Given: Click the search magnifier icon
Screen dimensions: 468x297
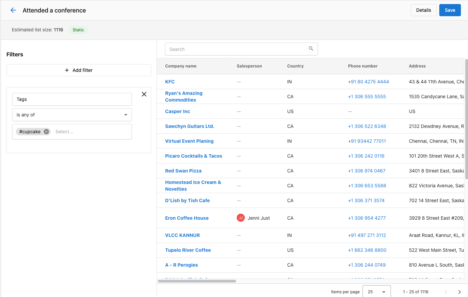Looking at the screenshot, I should [311, 49].
